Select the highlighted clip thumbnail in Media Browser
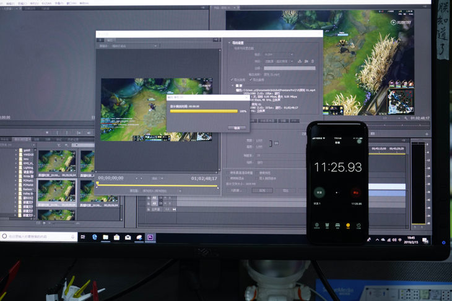This screenshot has width=452, height=301. pyautogui.click(x=57, y=191)
